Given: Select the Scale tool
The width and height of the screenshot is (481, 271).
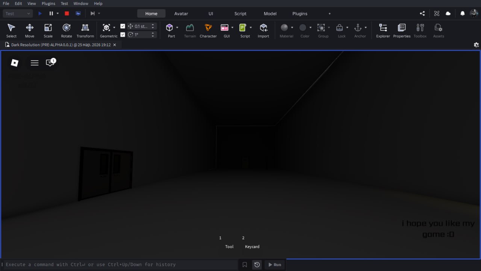Looking at the screenshot, I should point(48,30).
